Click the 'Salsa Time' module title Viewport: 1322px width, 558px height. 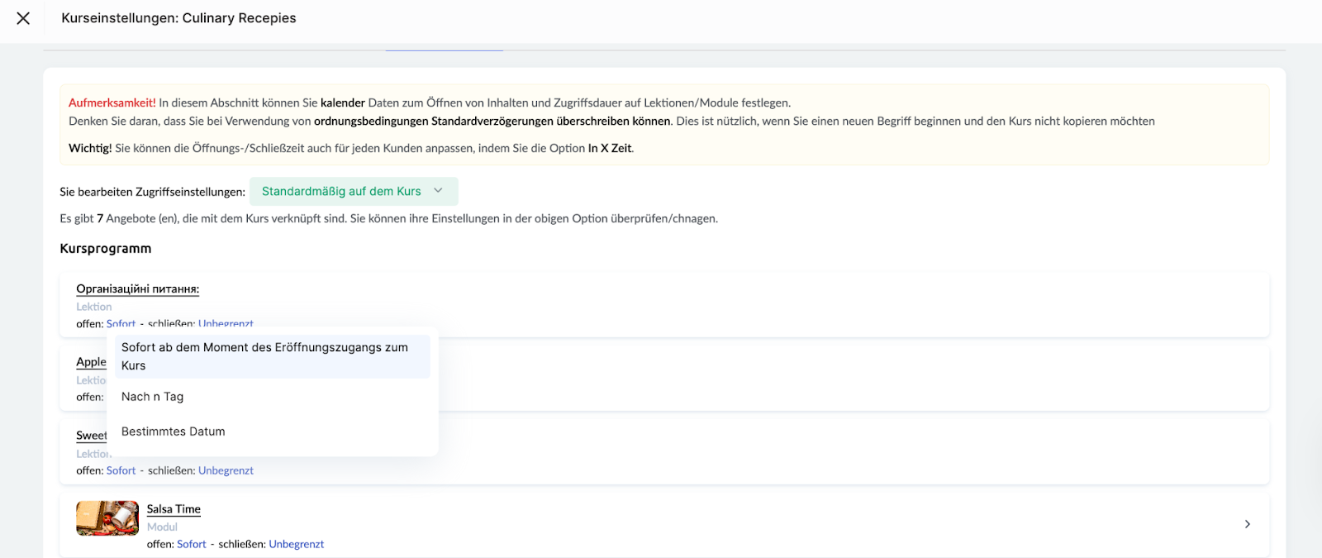tap(174, 509)
